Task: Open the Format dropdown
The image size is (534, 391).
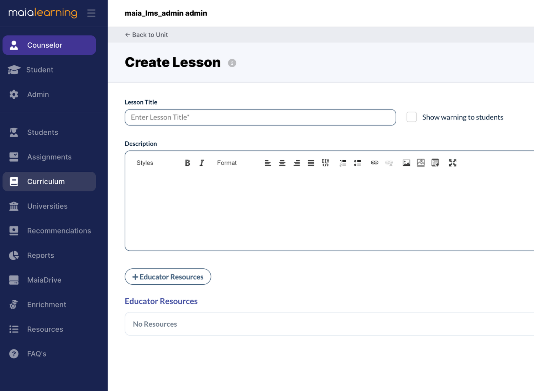Action: [x=227, y=163]
